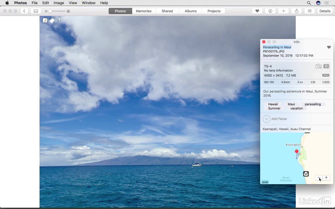
Task: Open the Edit menu
Action: (x=46, y=3)
